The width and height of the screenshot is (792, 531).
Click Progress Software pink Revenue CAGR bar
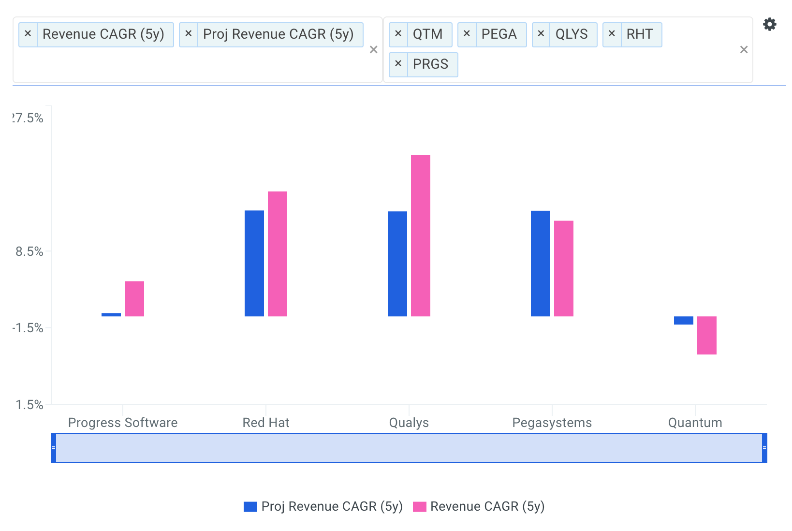134,299
